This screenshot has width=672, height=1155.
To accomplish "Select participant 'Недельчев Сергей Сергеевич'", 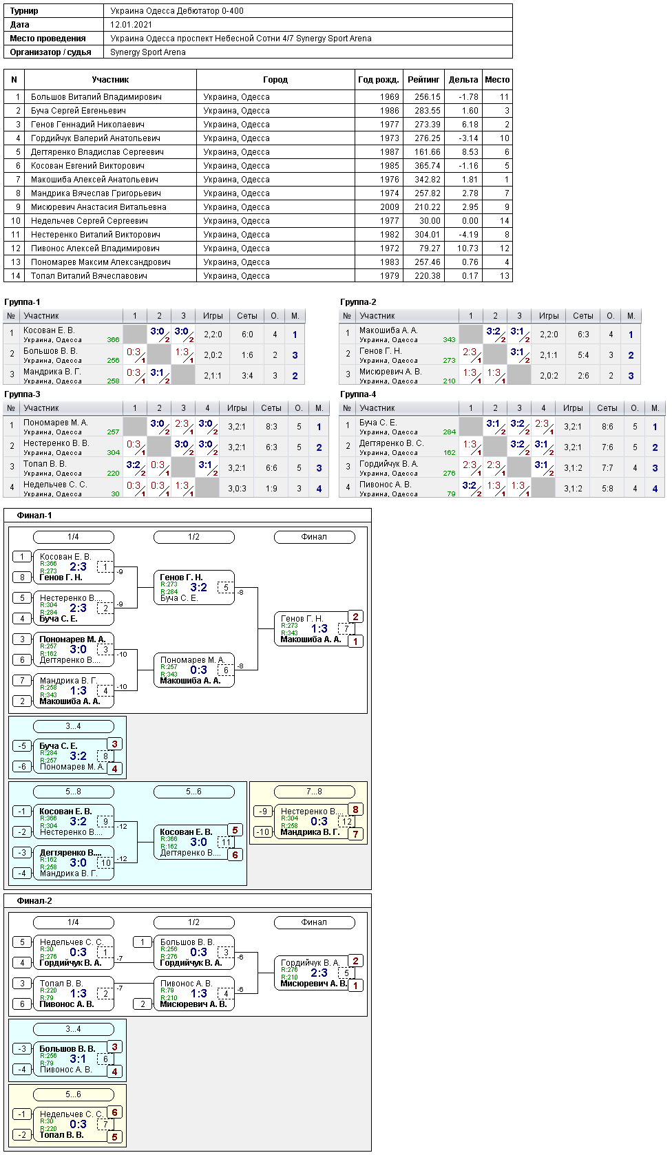I will coord(90,221).
